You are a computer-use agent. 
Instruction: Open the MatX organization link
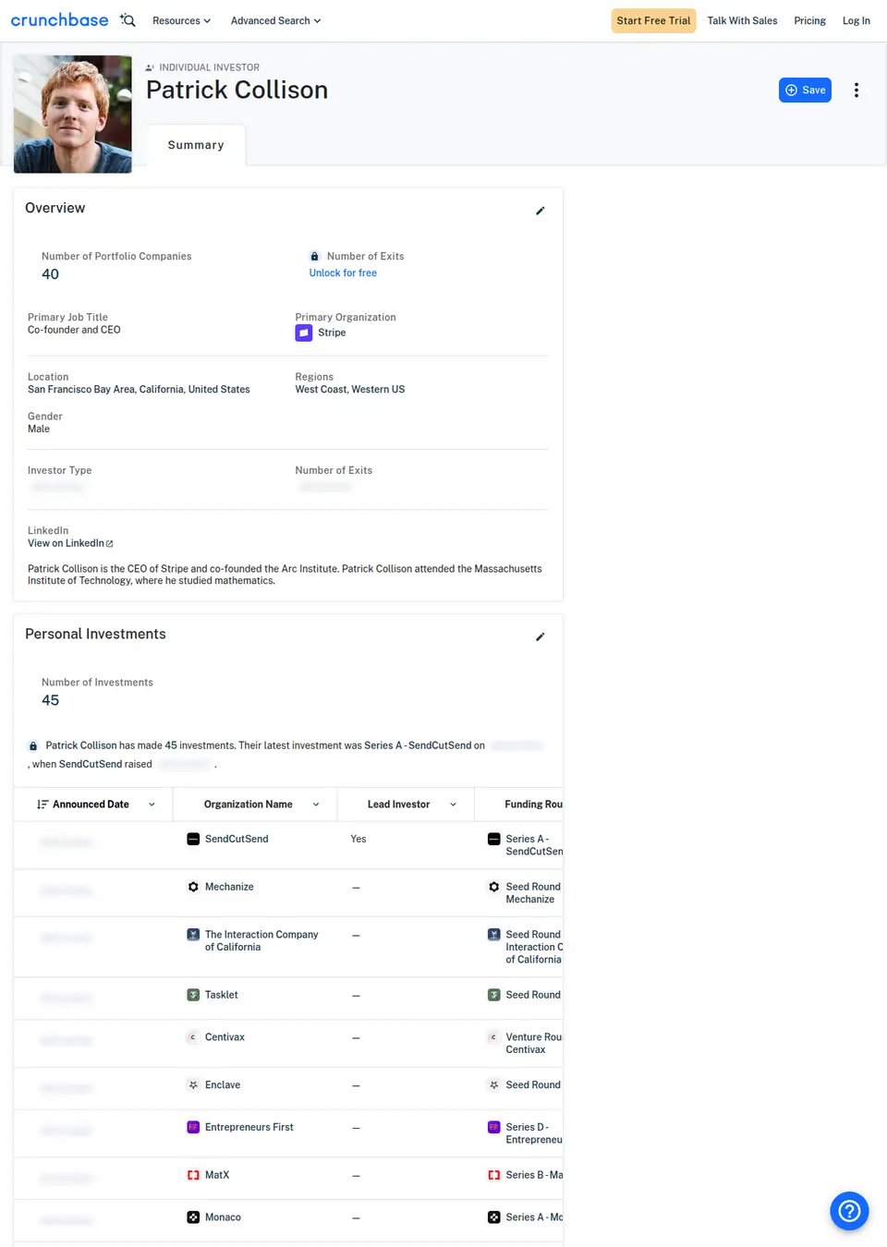(x=217, y=1175)
